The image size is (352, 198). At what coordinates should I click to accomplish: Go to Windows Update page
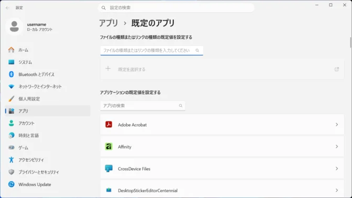48,184
